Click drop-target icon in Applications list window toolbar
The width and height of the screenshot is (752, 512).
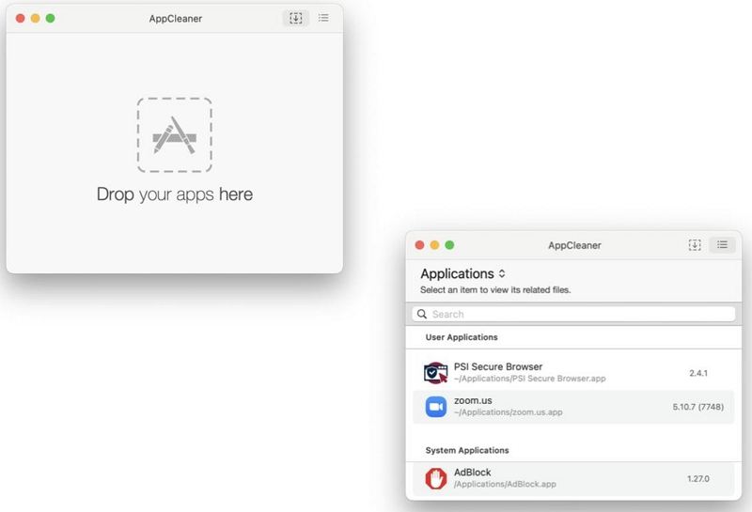[x=695, y=245]
